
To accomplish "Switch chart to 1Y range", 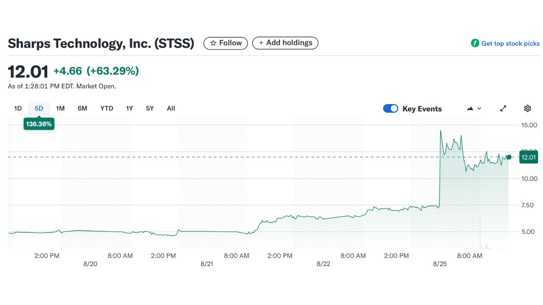I will pos(129,108).
